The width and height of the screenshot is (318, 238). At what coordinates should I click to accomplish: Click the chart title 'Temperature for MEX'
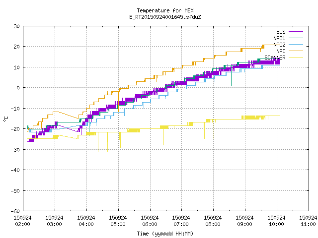point(165,10)
